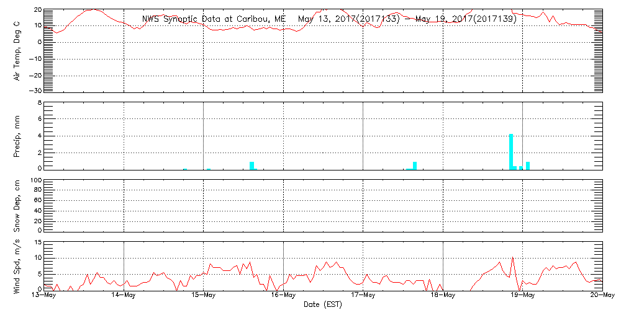
Task: Click the precipitation bar on 17-May
Action: 415,166
